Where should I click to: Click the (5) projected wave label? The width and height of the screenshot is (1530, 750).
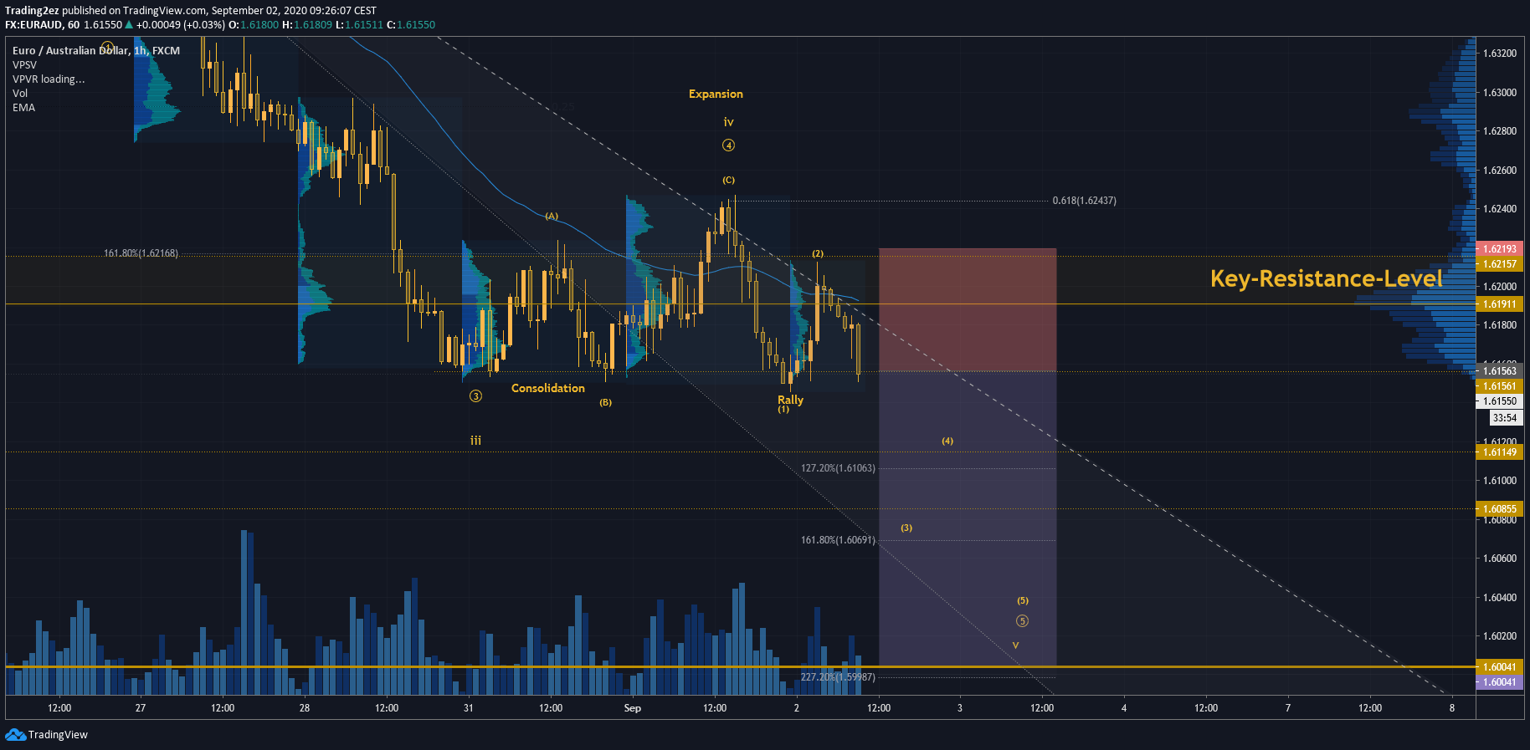(1023, 600)
